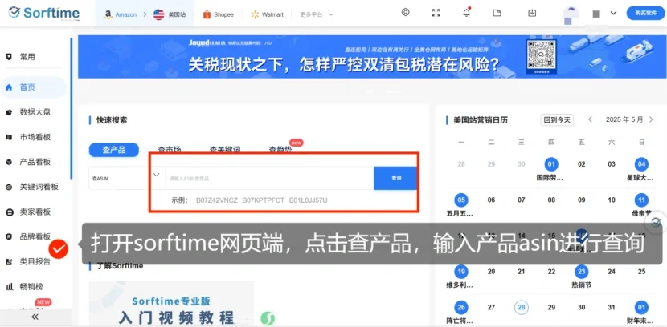
Task: Use example ASIN B07KPTPFCT
Action: 264,200
